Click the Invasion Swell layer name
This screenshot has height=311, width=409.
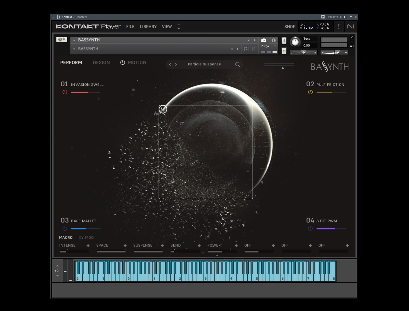(x=87, y=85)
